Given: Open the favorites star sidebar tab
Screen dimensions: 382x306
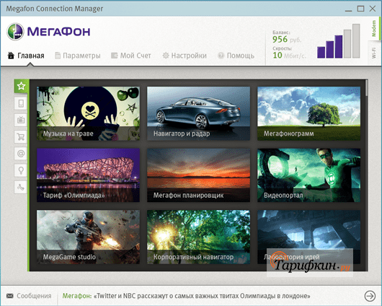Looking at the screenshot, I should (x=21, y=86).
